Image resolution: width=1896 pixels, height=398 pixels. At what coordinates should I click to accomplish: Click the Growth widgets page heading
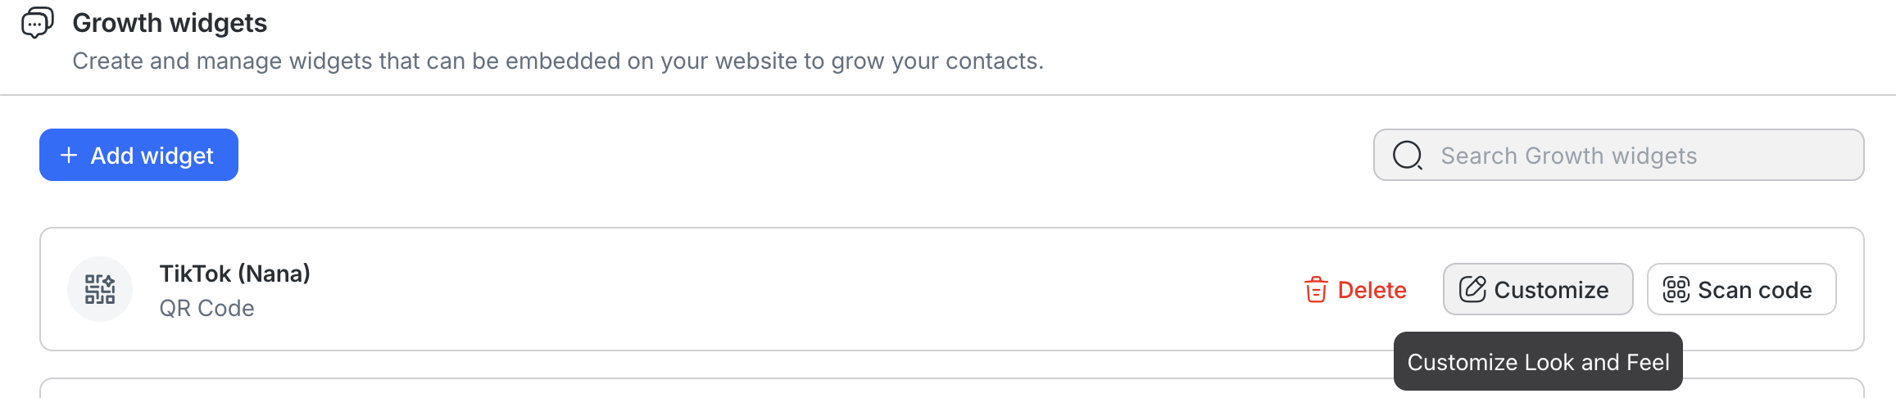[170, 23]
